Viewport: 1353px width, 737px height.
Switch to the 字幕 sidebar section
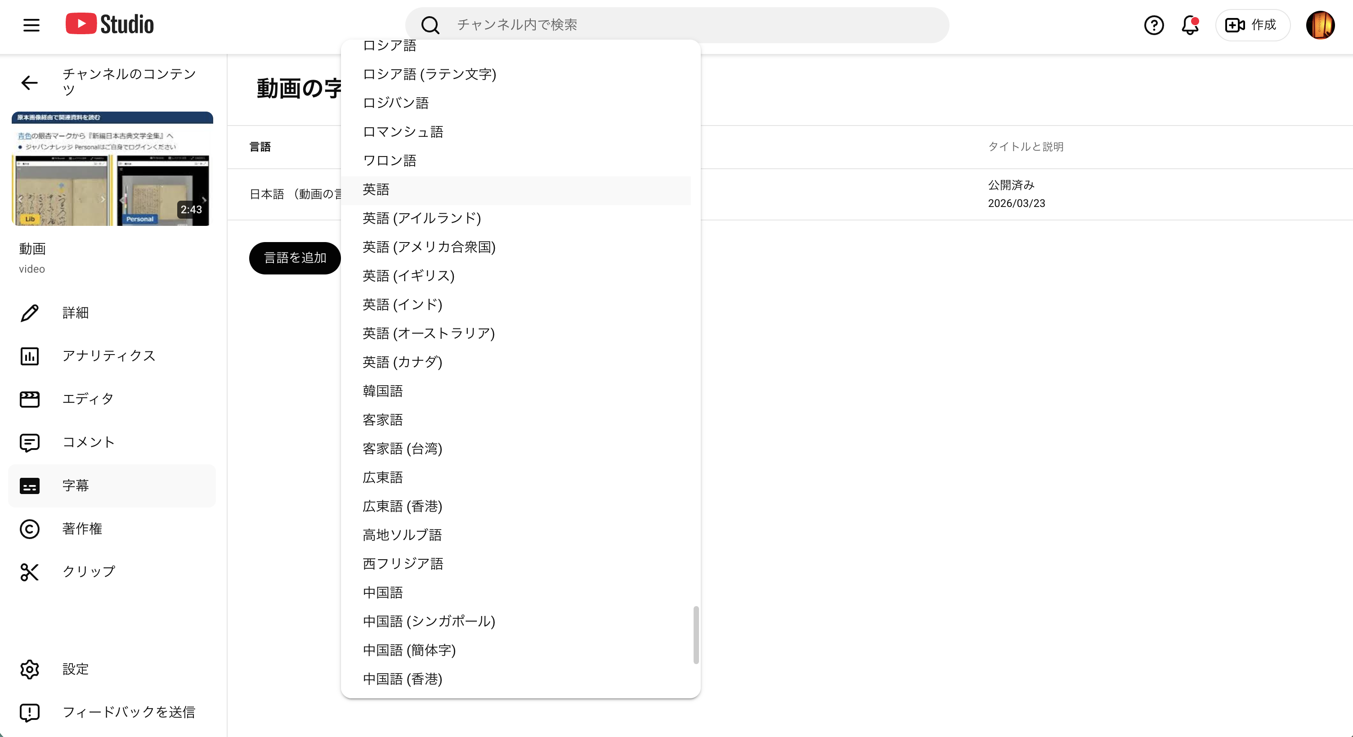click(x=76, y=485)
